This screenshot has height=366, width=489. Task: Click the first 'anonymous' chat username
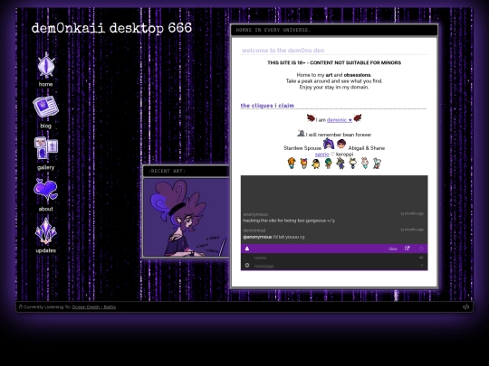(x=255, y=214)
